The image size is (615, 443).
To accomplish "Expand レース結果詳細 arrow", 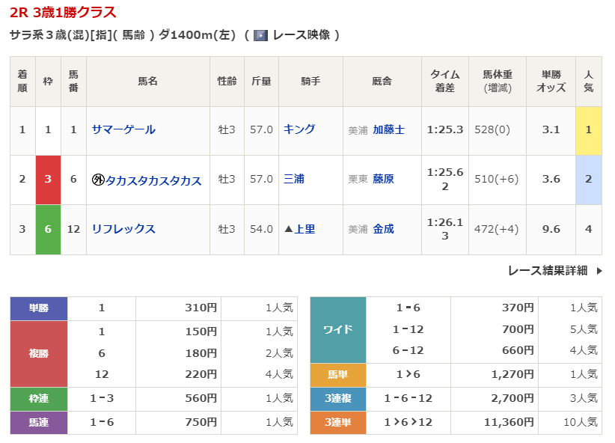I will (x=599, y=271).
